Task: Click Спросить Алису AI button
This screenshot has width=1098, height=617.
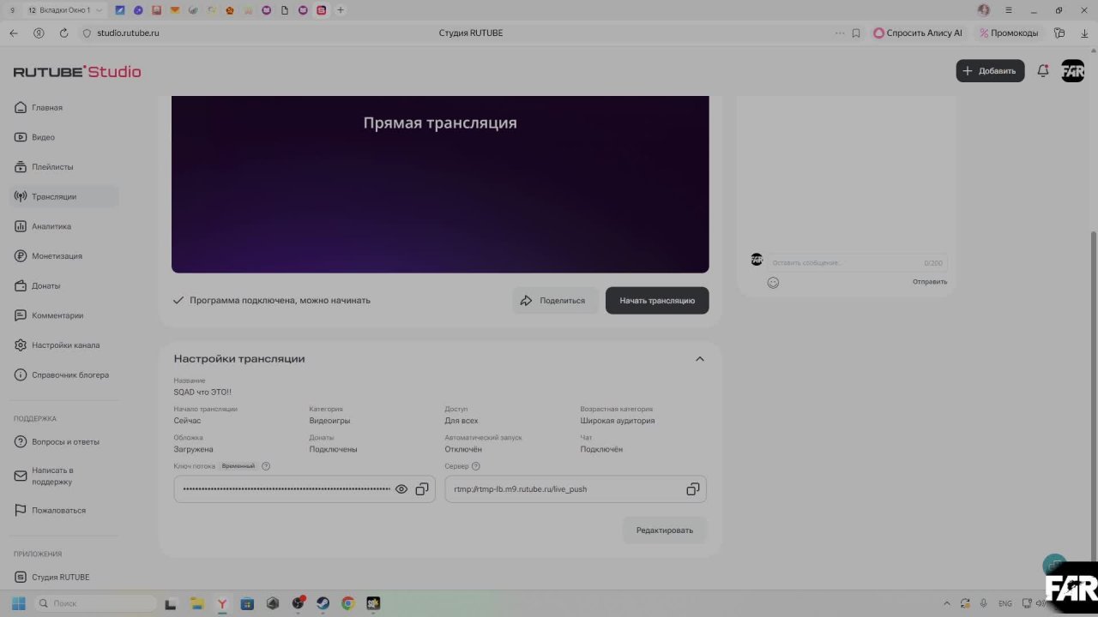Action: 918,33
